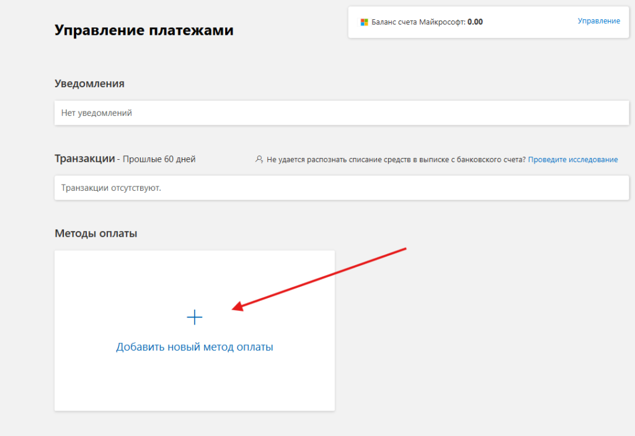
Task: Click the Прошлые 60 дней period label
Action: click(159, 159)
